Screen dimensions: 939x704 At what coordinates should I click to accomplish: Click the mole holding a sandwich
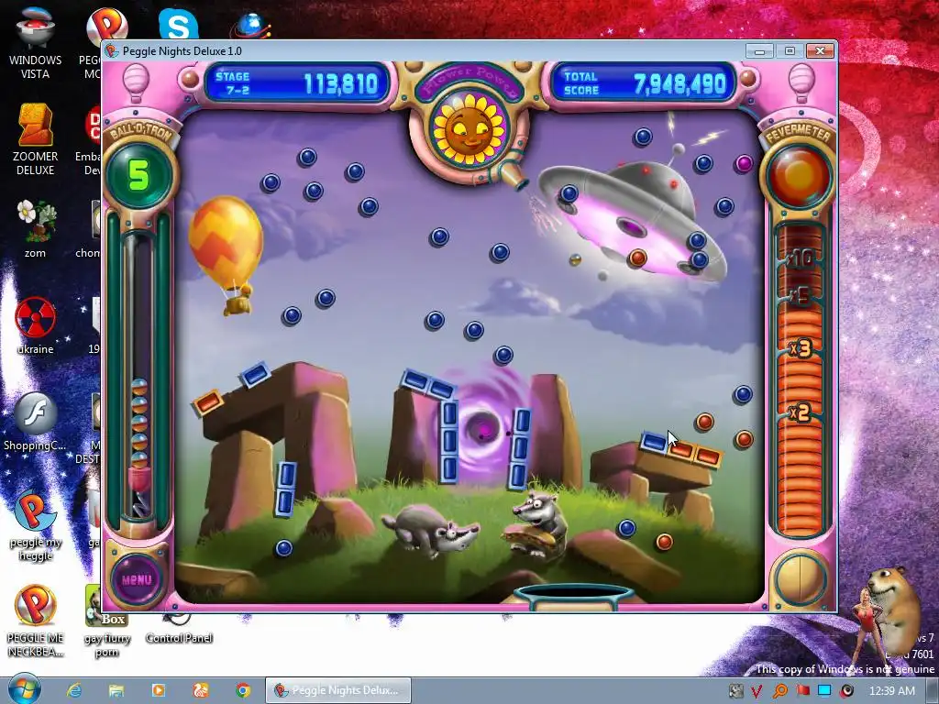[535, 524]
